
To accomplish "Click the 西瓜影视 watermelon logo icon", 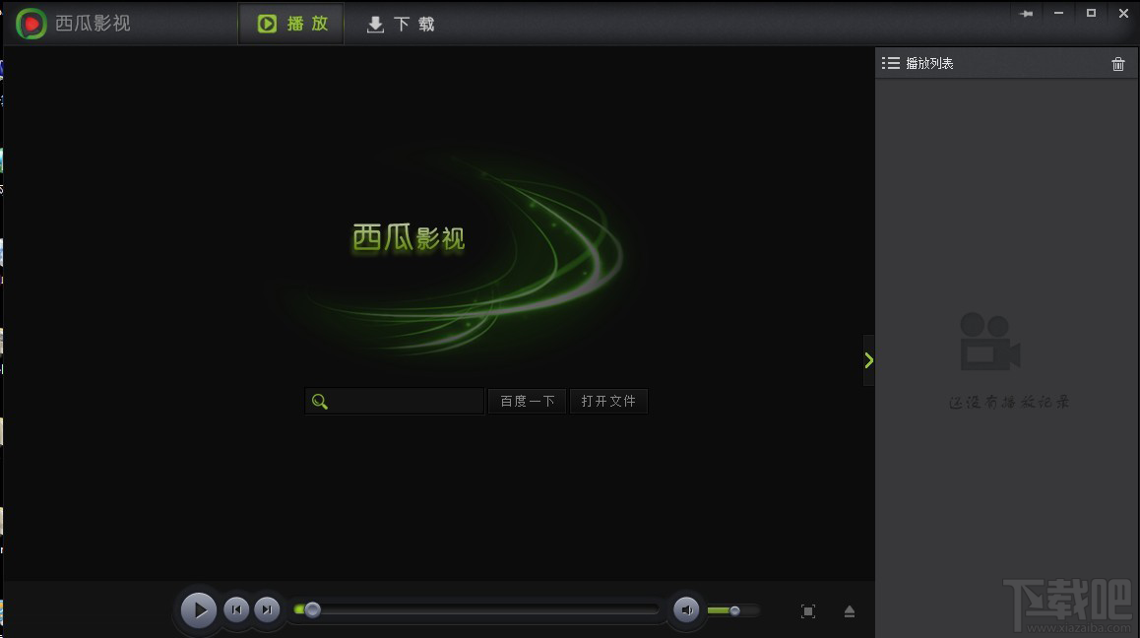I will tap(32, 22).
